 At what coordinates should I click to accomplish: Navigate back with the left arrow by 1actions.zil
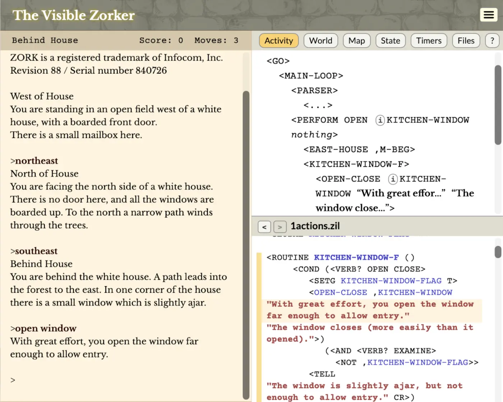(264, 226)
